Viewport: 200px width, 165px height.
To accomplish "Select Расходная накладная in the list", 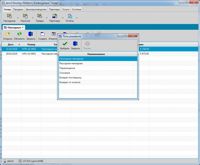I will click(x=71, y=63).
